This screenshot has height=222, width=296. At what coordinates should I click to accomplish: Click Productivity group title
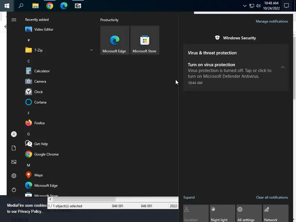pos(109,20)
